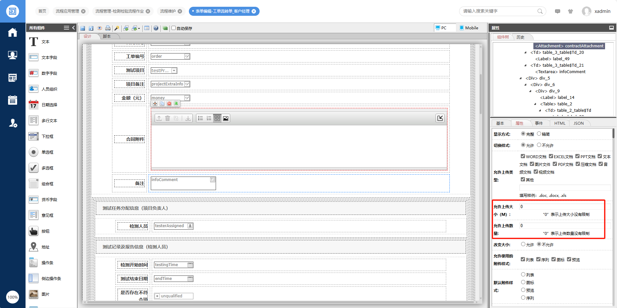The image size is (617, 308).
Task: Open the HTML properties tab
Action: click(x=560, y=123)
